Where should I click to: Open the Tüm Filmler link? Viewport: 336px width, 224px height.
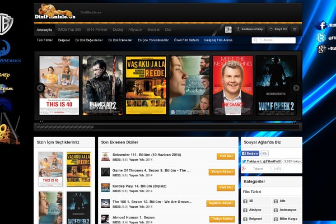tap(45, 40)
